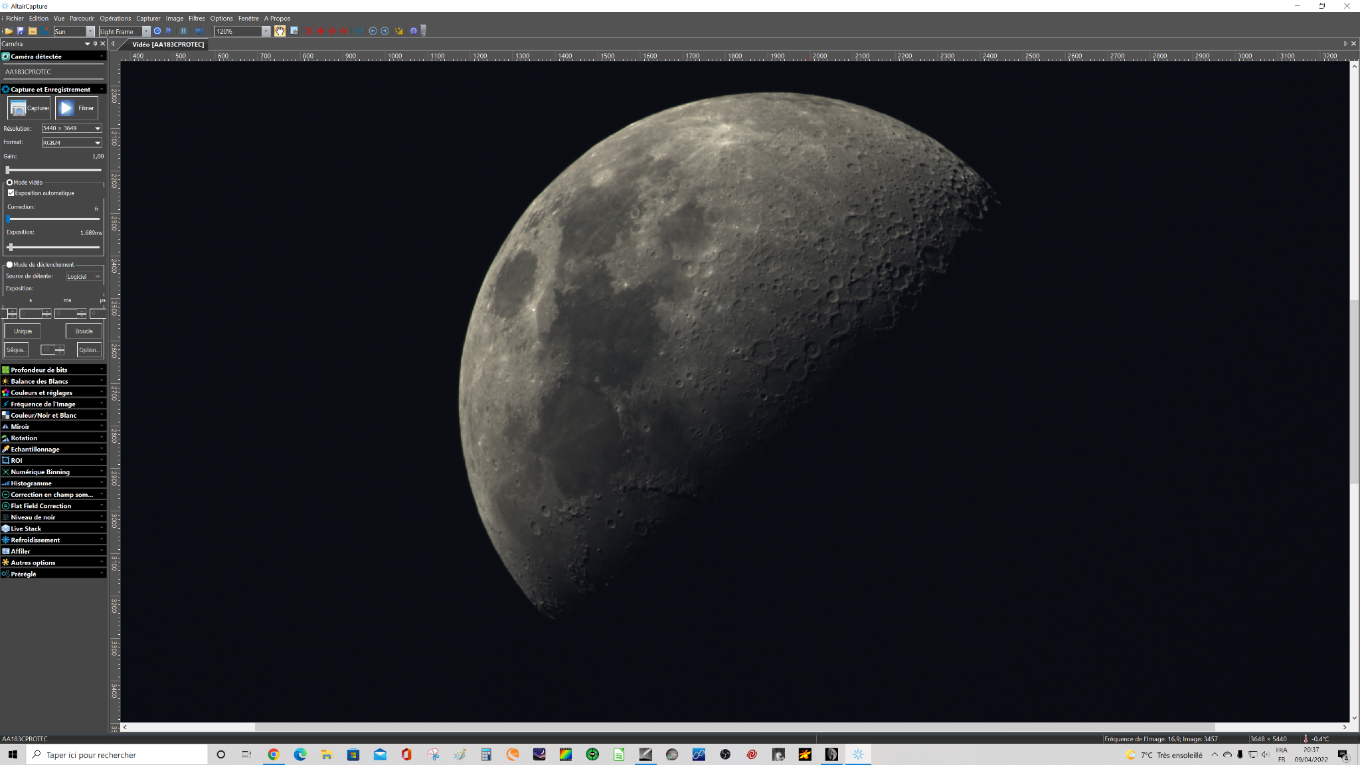Click the save floppy disk icon

21,31
